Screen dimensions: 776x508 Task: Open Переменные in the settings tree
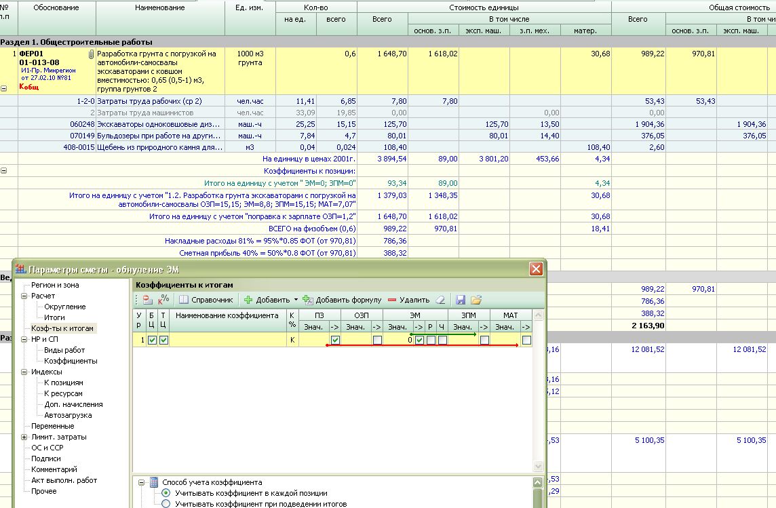point(52,426)
